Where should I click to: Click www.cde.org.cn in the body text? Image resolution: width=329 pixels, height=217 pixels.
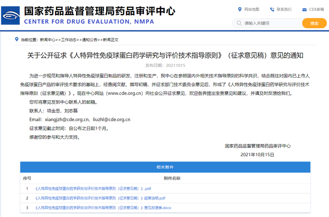pyautogui.click(x=125, y=93)
